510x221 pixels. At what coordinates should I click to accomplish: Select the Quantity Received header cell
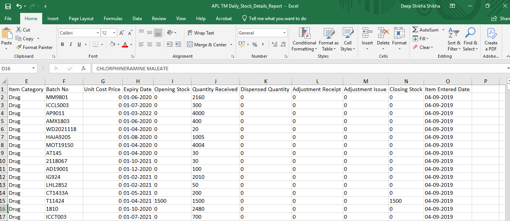pos(215,89)
